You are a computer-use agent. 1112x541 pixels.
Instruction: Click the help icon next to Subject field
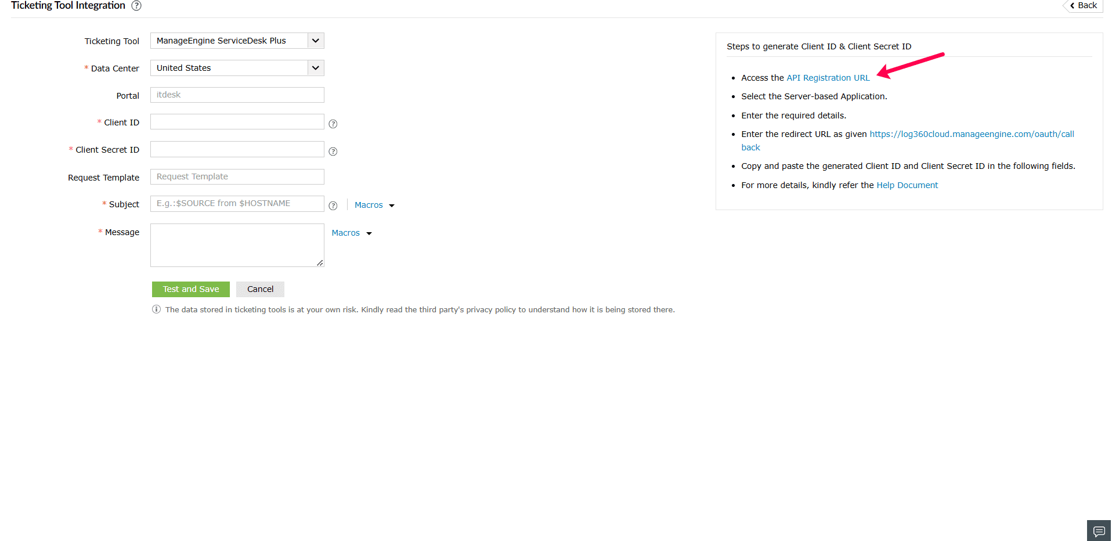click(333, 205)
